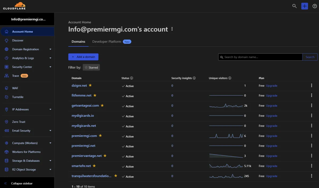Click the Email Security envelope icon

point(7,131)
